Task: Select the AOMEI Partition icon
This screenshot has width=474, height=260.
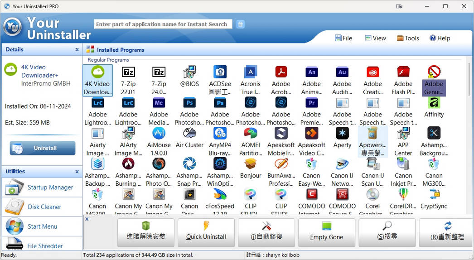Action: click(x=251, y=133)
